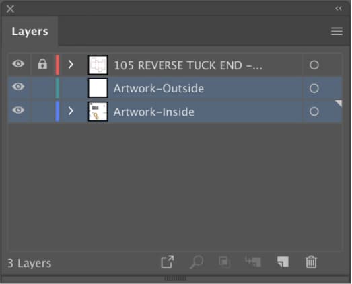Expand the Artwork-Inside layer contents

point(71,111)
